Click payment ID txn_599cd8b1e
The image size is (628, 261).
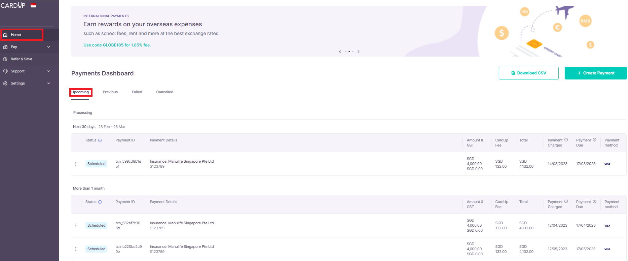[128, 164]
